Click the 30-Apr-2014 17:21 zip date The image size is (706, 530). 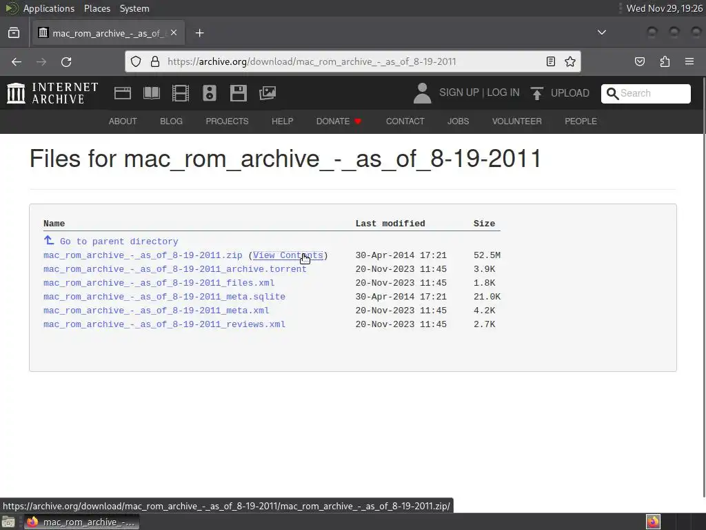pyautogui.click(x=401, y=255)
